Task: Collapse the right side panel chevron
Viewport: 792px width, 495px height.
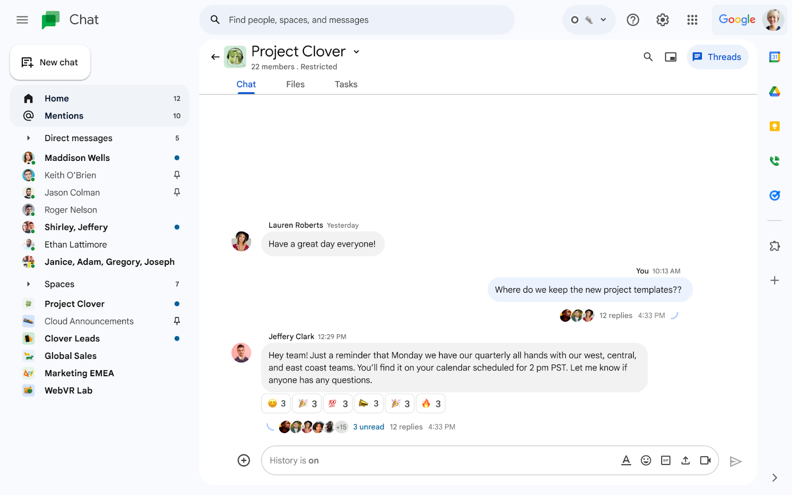Action: [775, 478]
